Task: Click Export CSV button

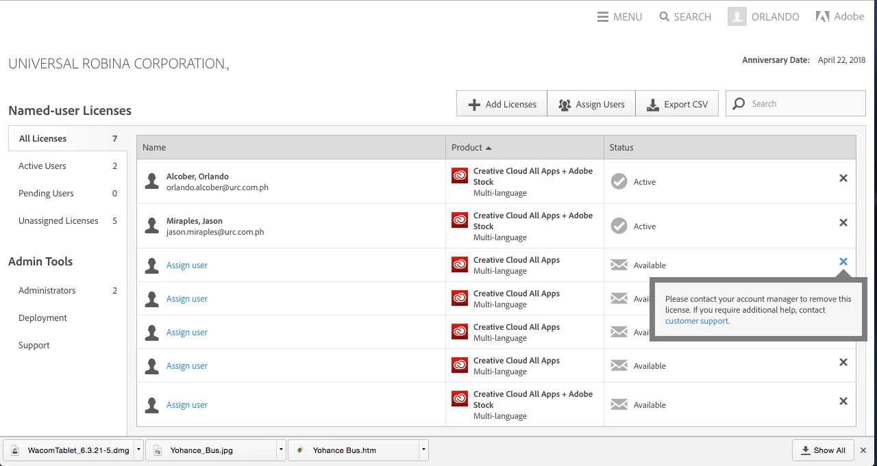Action: point(677,104)
